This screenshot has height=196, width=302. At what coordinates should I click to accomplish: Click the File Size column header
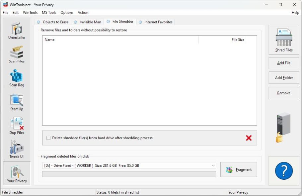[238, 40]
